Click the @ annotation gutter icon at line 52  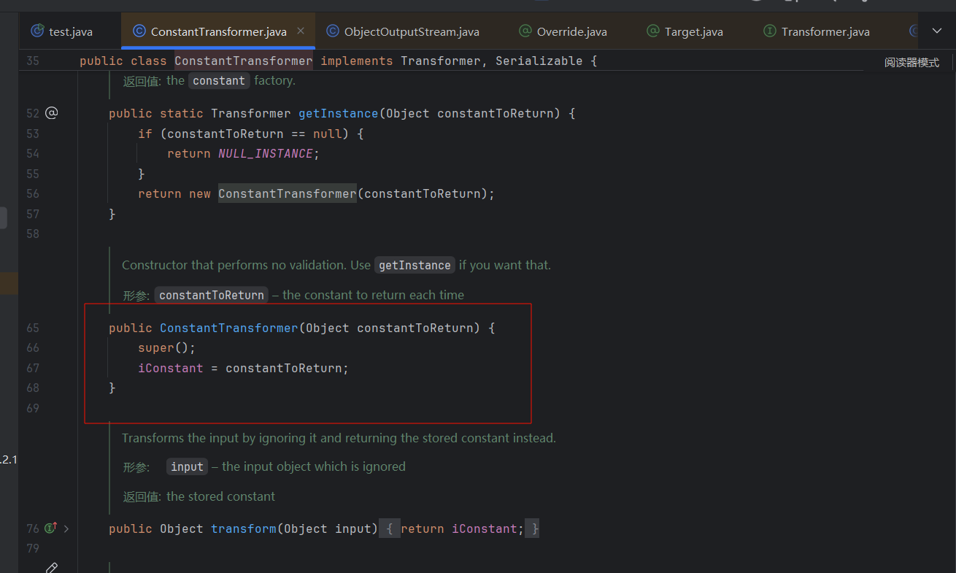pos(51,113)
